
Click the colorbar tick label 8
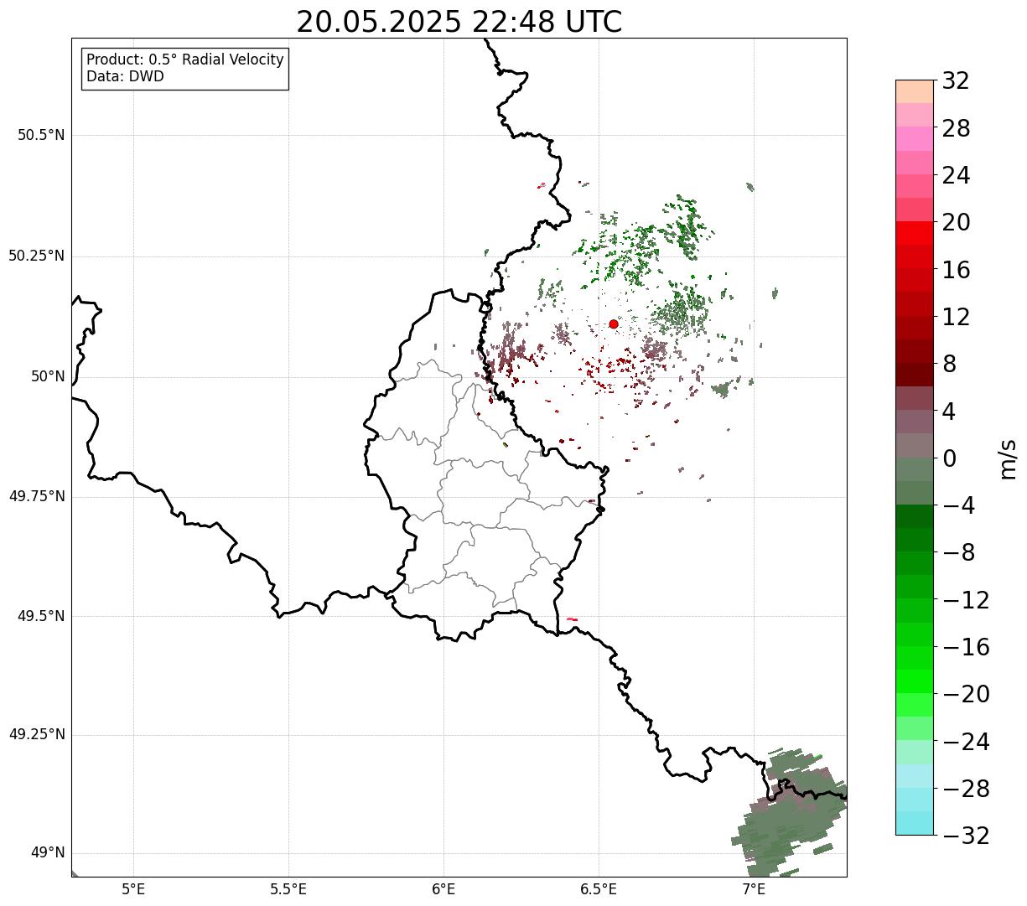[949, 364]
